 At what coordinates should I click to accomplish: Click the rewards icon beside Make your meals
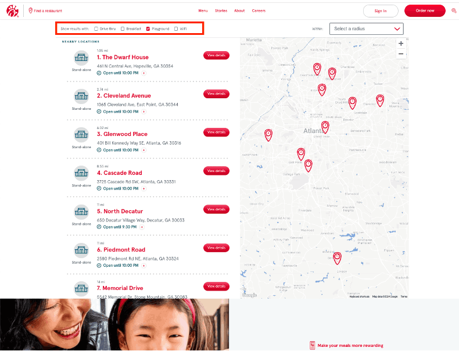click(312, 345)
